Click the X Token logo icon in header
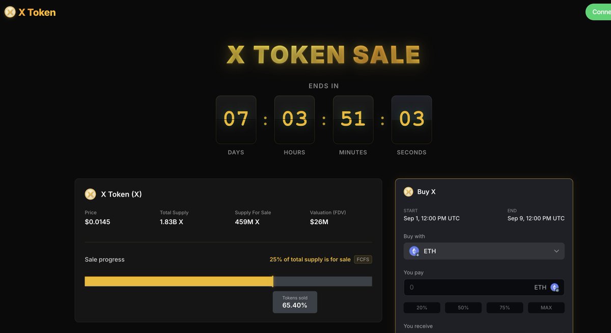Screen dimensions: 611x333 click(10, 12)
